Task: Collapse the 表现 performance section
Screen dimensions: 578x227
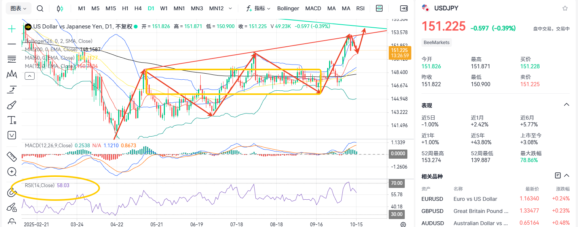Action: pyautogui.click(x=566, y=105)
